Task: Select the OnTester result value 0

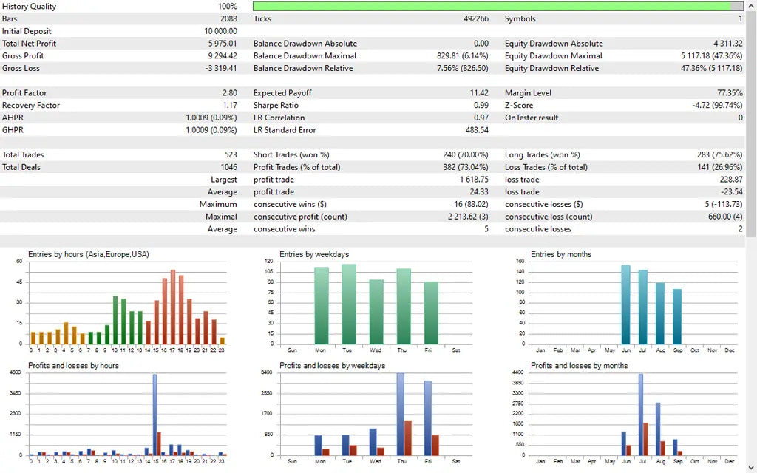Action: (x=740, y=118)
